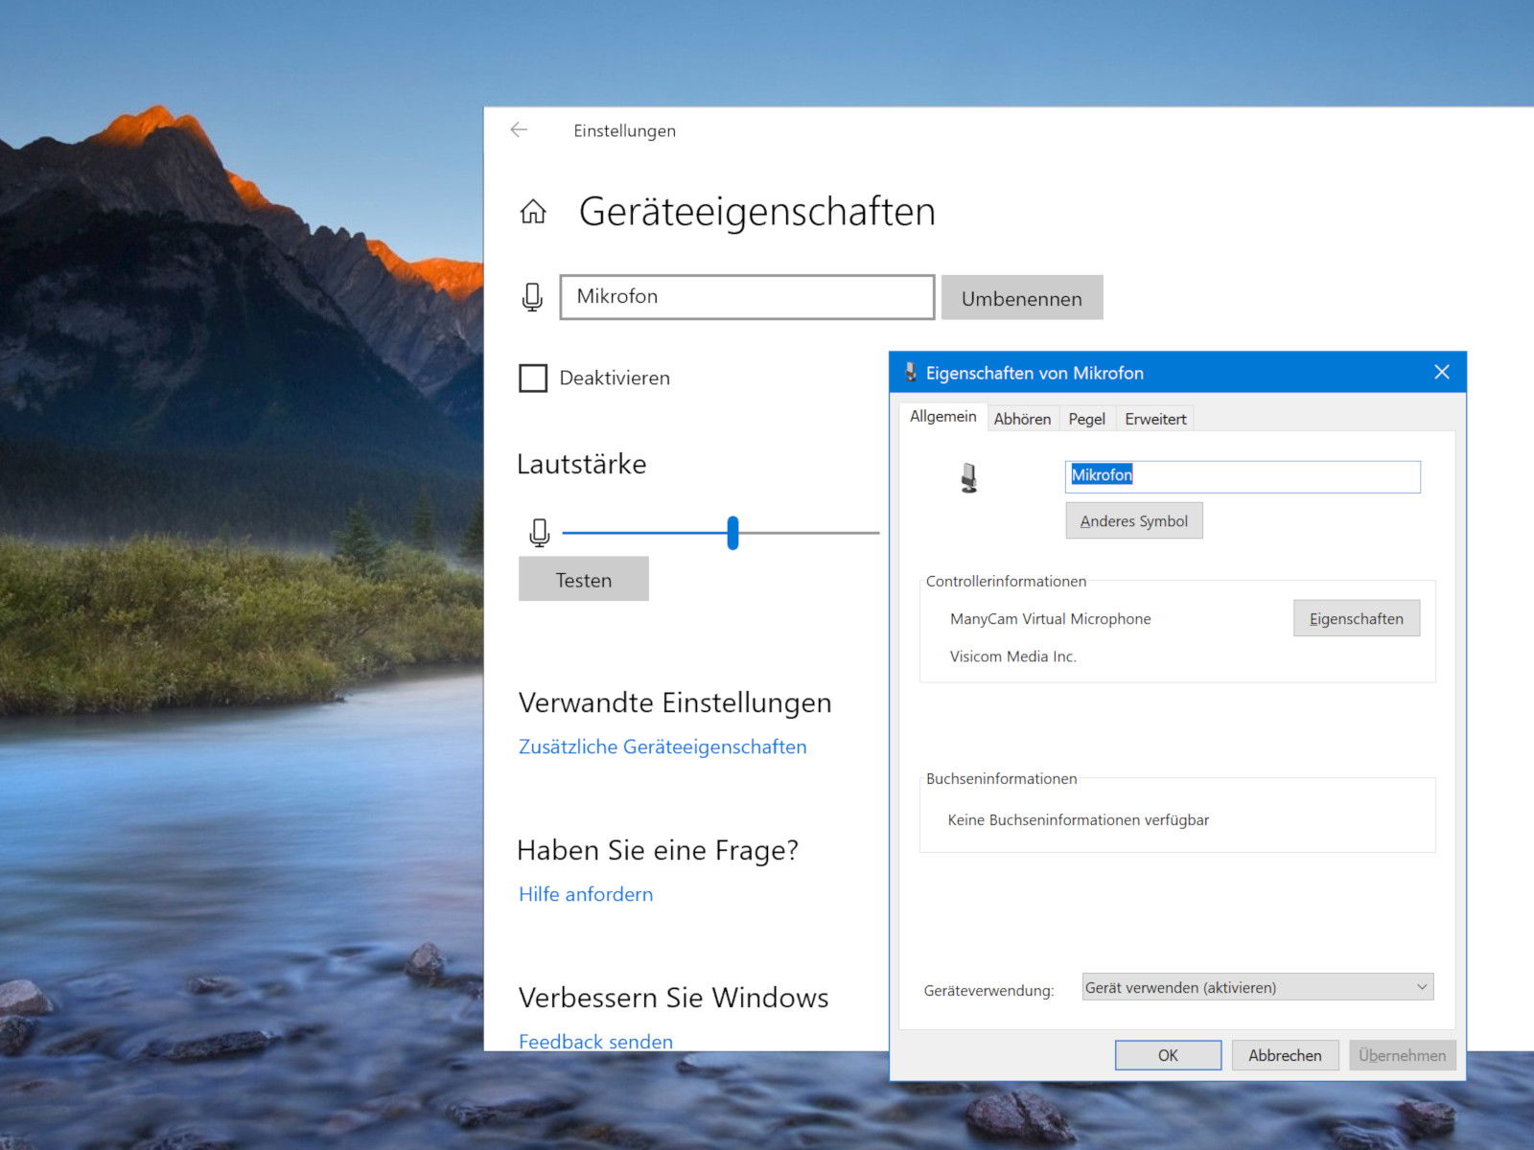The width and height of the screenshot is (1534, 1150).
Task: Click the microphone device icon in Allgemein tab
Action: pyautogui.click(x=969, y=477)
